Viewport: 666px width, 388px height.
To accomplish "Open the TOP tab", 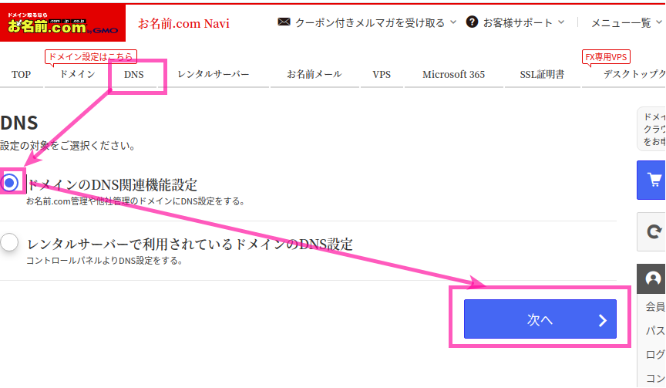I will click(22, 74).
